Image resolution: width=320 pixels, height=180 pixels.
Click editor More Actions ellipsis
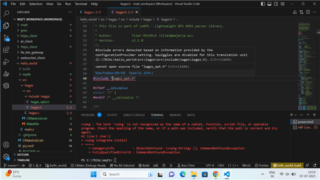[x=314, y=12]
